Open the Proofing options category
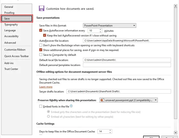This screenshot has height=138, width=179. click(x=9, y=13)
